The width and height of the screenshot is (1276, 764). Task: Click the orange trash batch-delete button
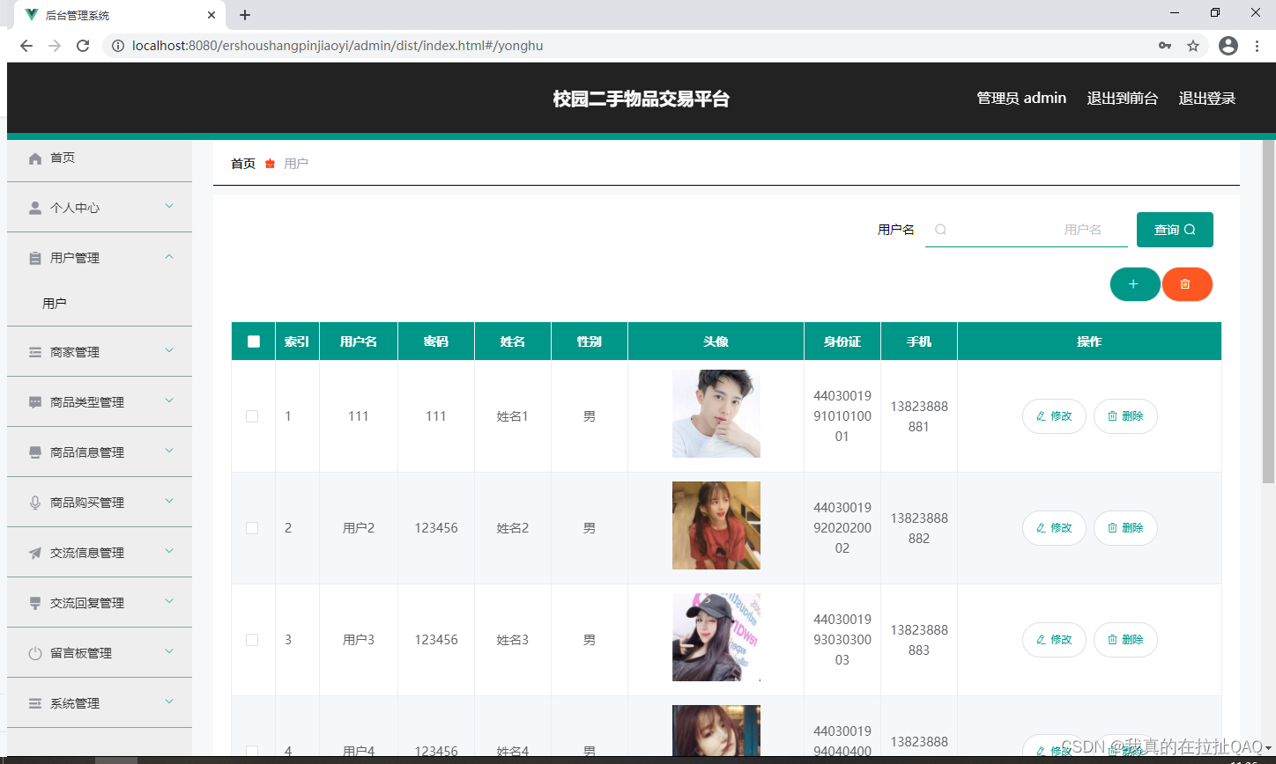click(1187, 284)
